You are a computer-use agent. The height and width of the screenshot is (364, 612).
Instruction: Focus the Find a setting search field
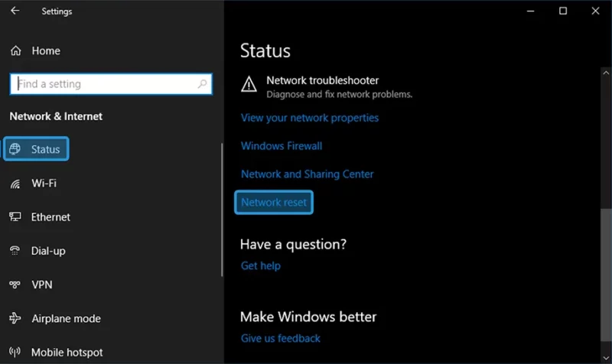pos(111,84)
